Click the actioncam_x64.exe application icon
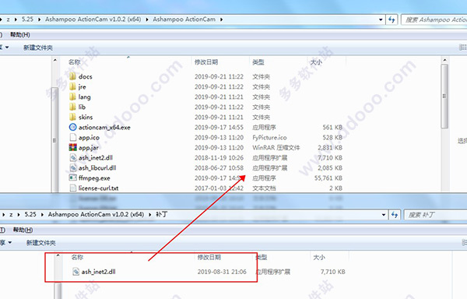Image resolution: width=467 pixels, height=299 pixels. [72, 127]
